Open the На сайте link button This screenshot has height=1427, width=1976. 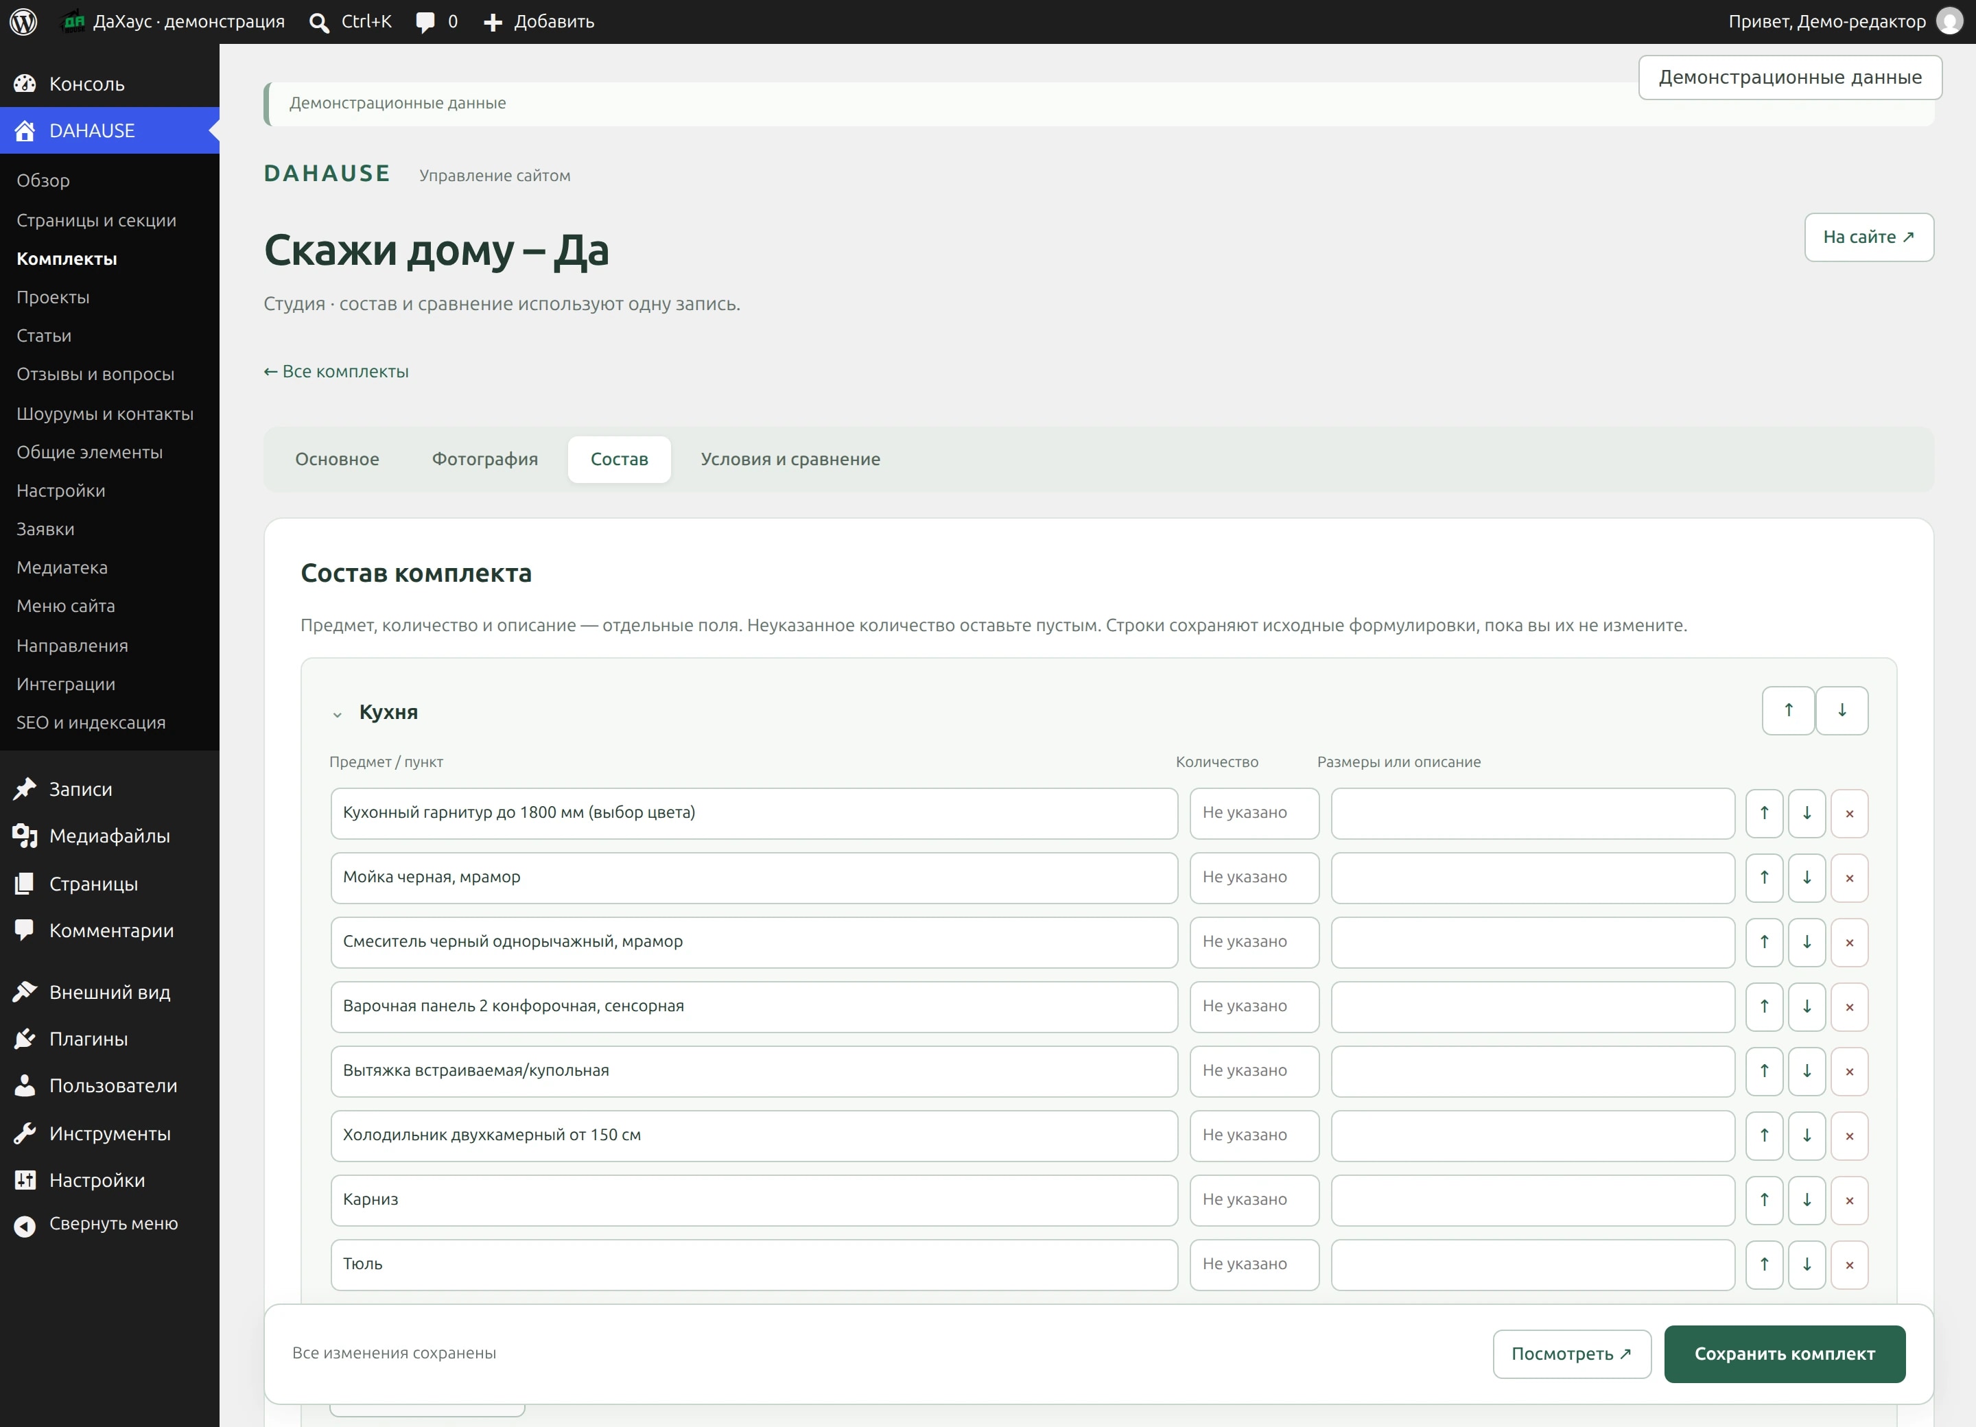pyautogui.click(x=1869, y=237)
